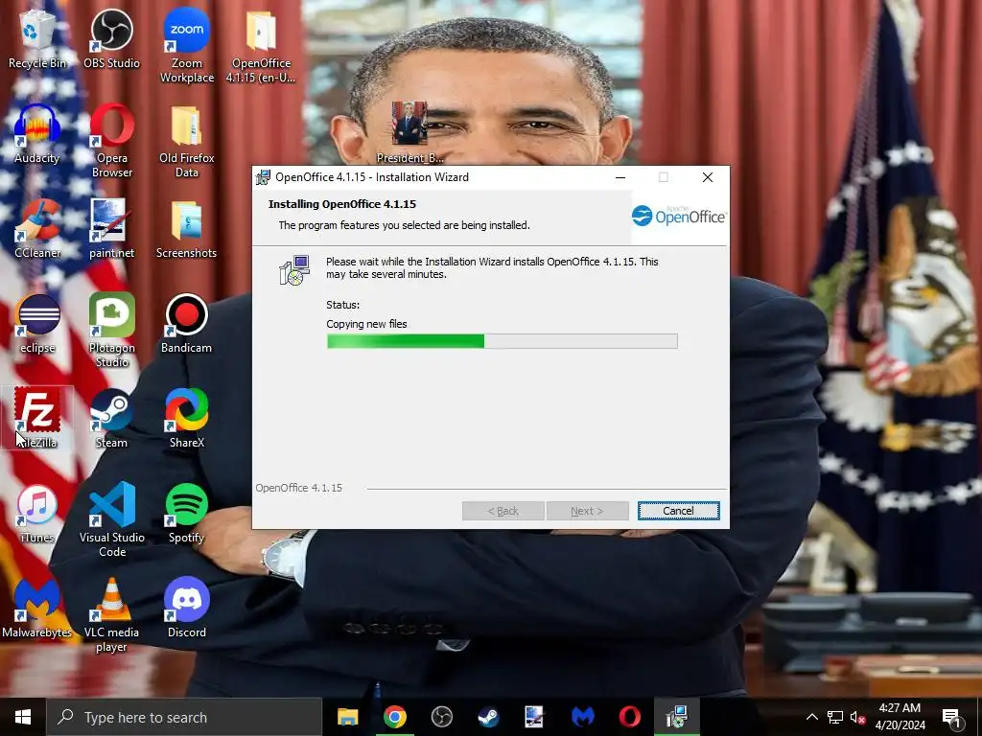Open Opera Browser desktop shortcut
The width and height of the screenshot is (982, 736).
(111, 141)
